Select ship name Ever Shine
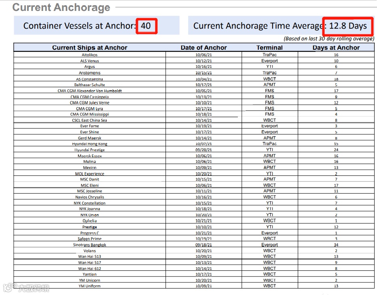This screenshot has width=377, height=295. pyautogui.click(x=89, y=132)
